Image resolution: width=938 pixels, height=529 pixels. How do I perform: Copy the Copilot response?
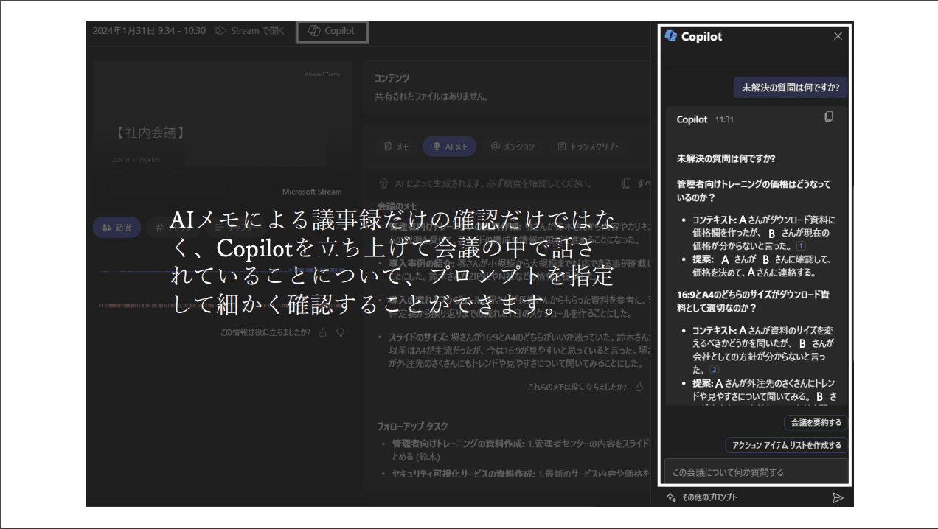[x=829, y=116]
